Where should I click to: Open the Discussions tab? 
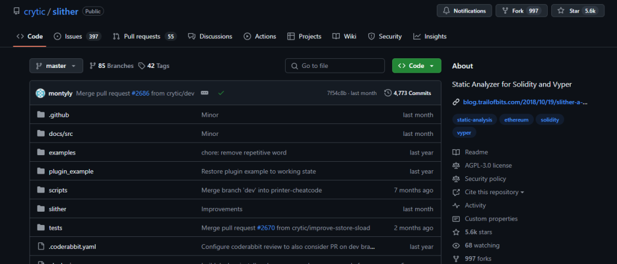point(210,37)
